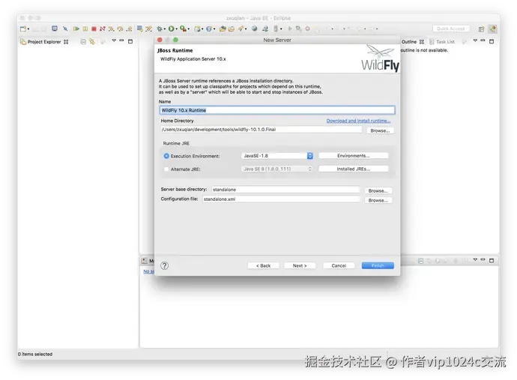Click the Download and install runtime link
Screen dimensions: 517x380
tap(358, 121)
